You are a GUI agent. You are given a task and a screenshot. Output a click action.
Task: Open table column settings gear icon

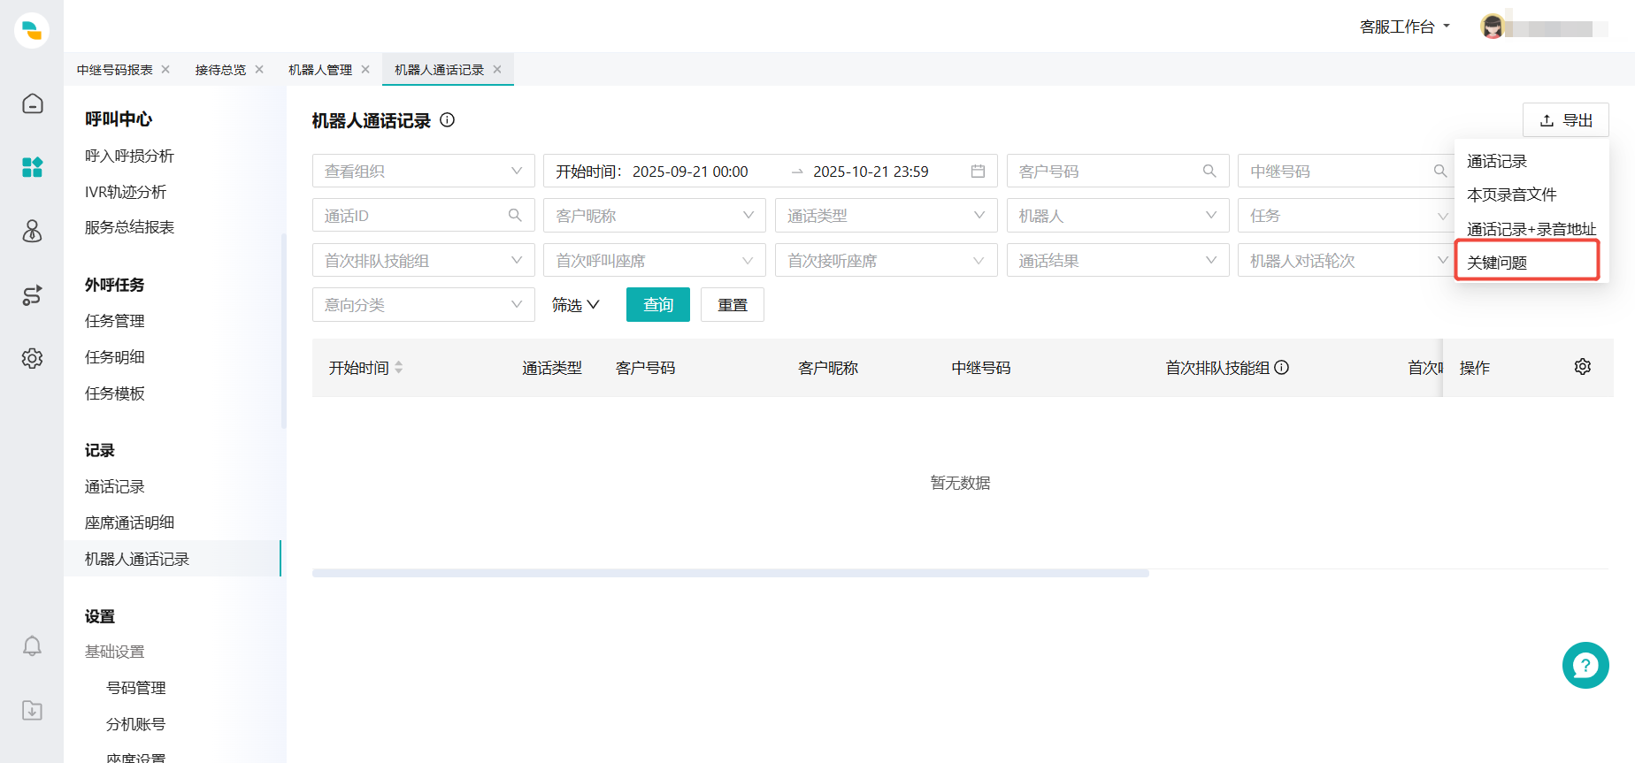pyautogui.click(x=1582, y=367)
